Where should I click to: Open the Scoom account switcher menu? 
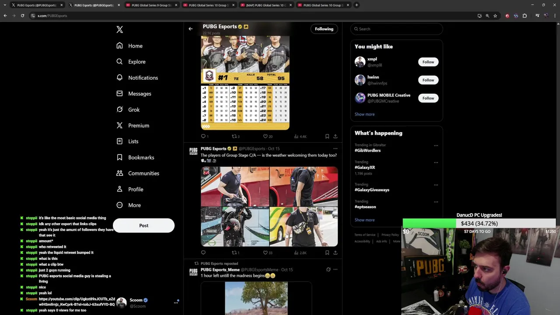pos(148,303)
